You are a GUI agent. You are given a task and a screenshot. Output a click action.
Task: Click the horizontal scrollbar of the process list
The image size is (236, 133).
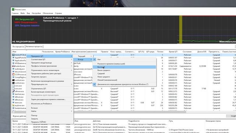101,112
